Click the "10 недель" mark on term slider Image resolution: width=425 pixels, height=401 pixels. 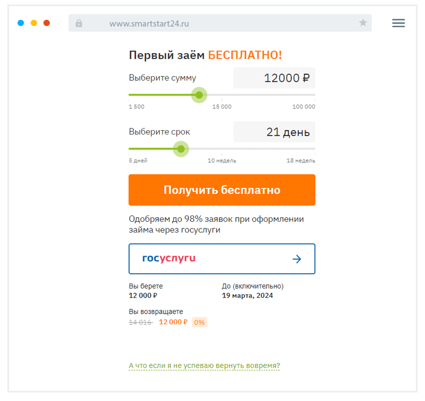click(222, 149)
